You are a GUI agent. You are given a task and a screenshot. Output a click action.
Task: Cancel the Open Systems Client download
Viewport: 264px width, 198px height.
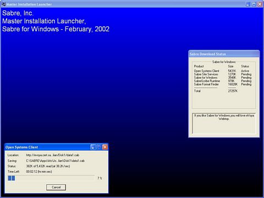coord(56,187)
